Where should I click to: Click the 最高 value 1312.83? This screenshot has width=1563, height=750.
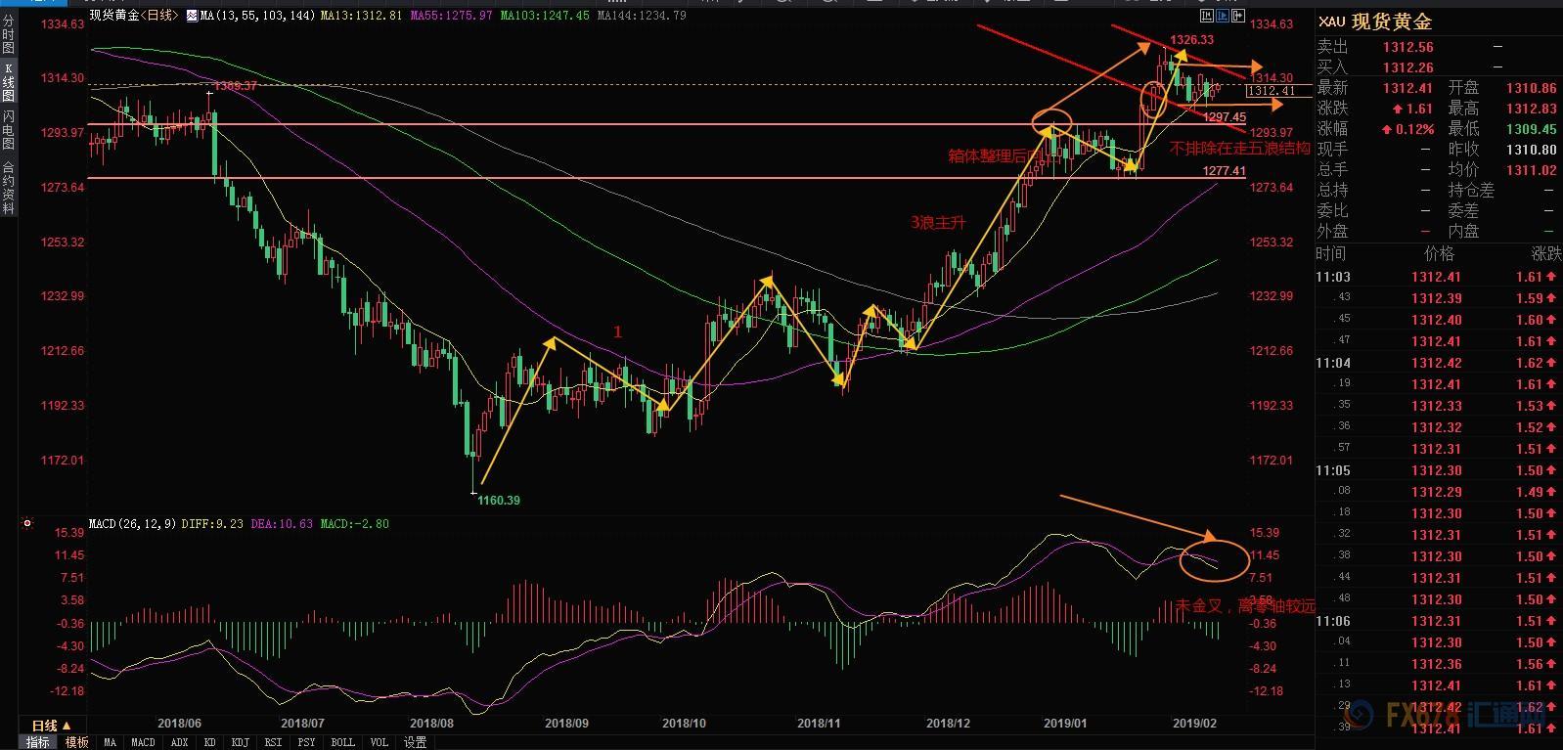[1530, 109]
